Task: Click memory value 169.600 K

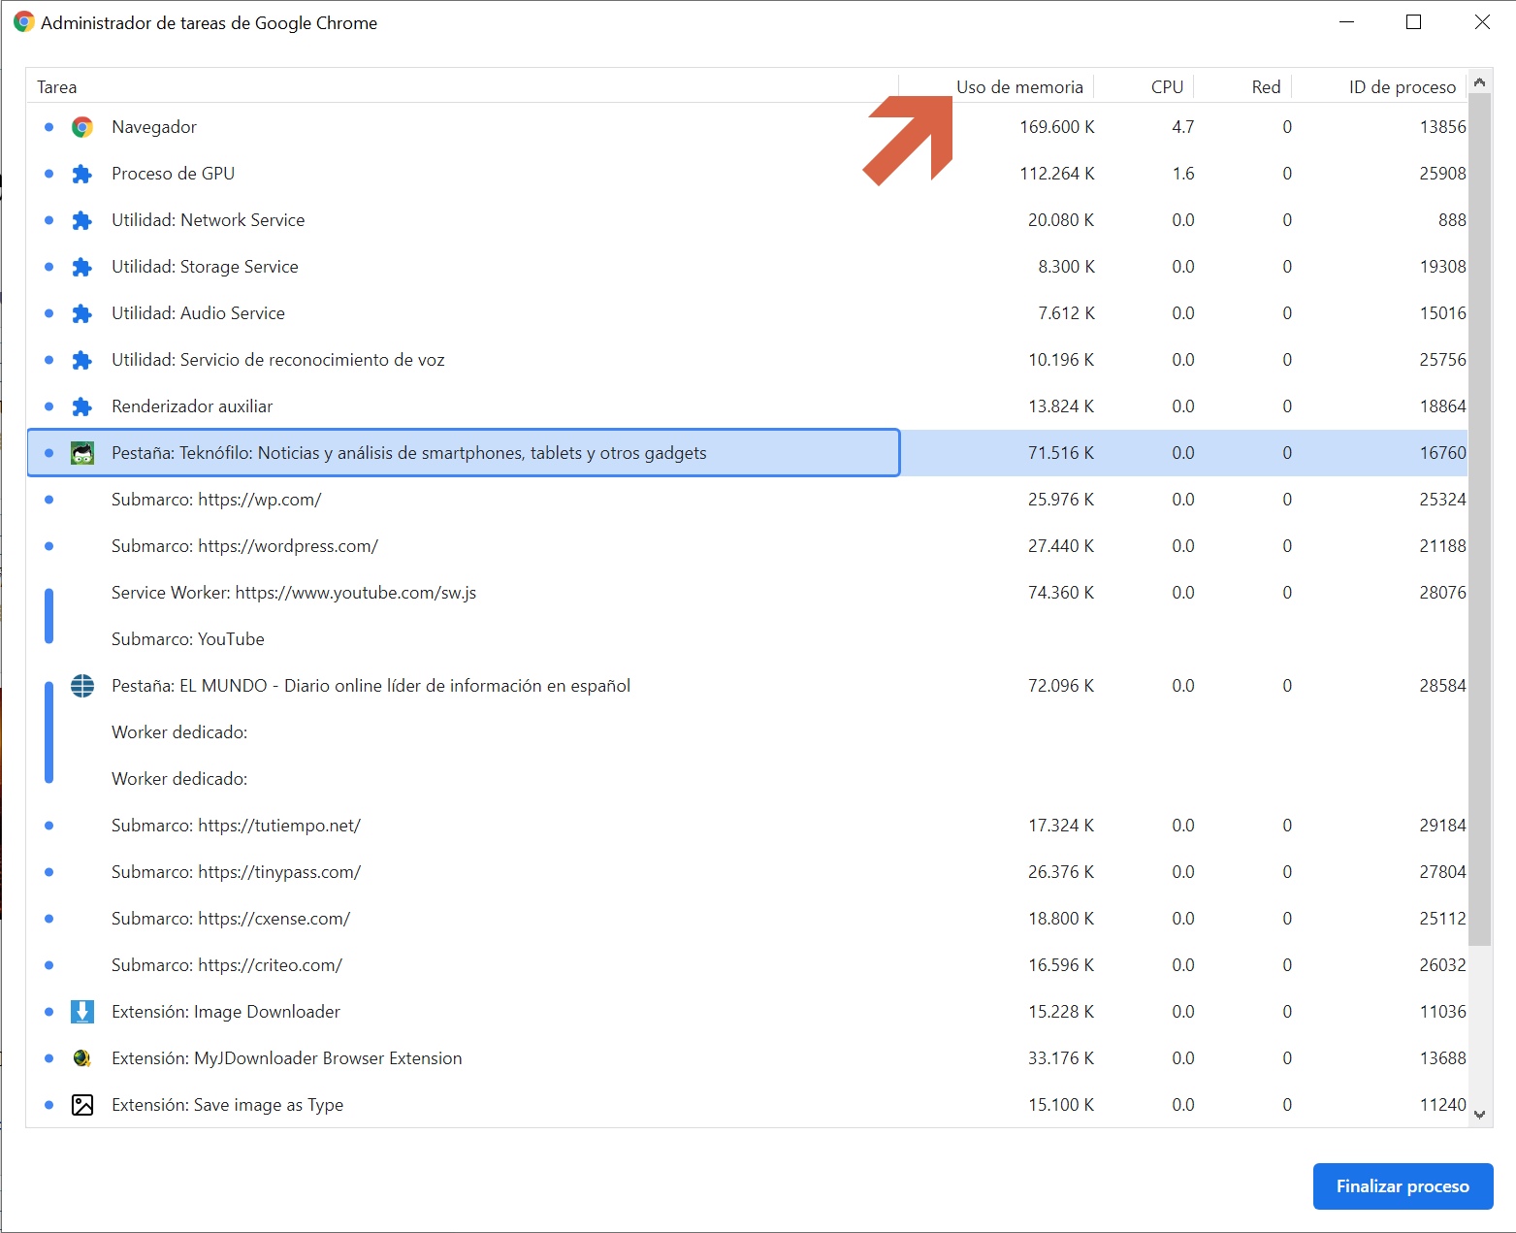Action: point(1057,127)
